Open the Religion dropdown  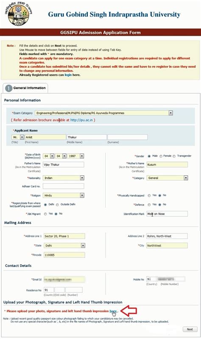pyautogui.click(x=63, y=196)
